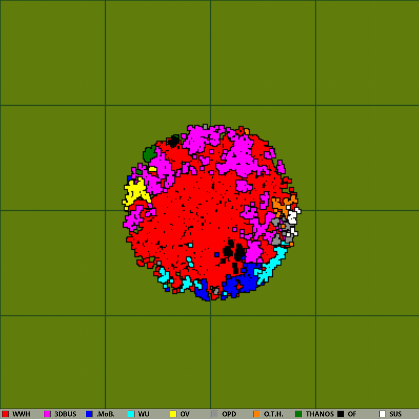Viewport: 419px width, 419px height.
Task: Click the yellow OV territory on the map
Action: tap(135, 191)
